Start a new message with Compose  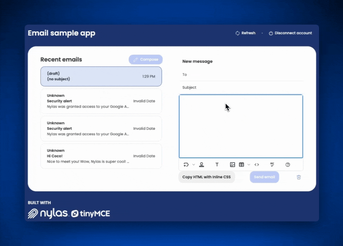[x=146, y=59]
